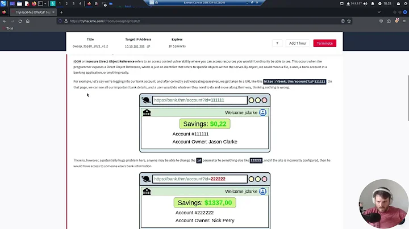Reload the current page

pos(20,21)
